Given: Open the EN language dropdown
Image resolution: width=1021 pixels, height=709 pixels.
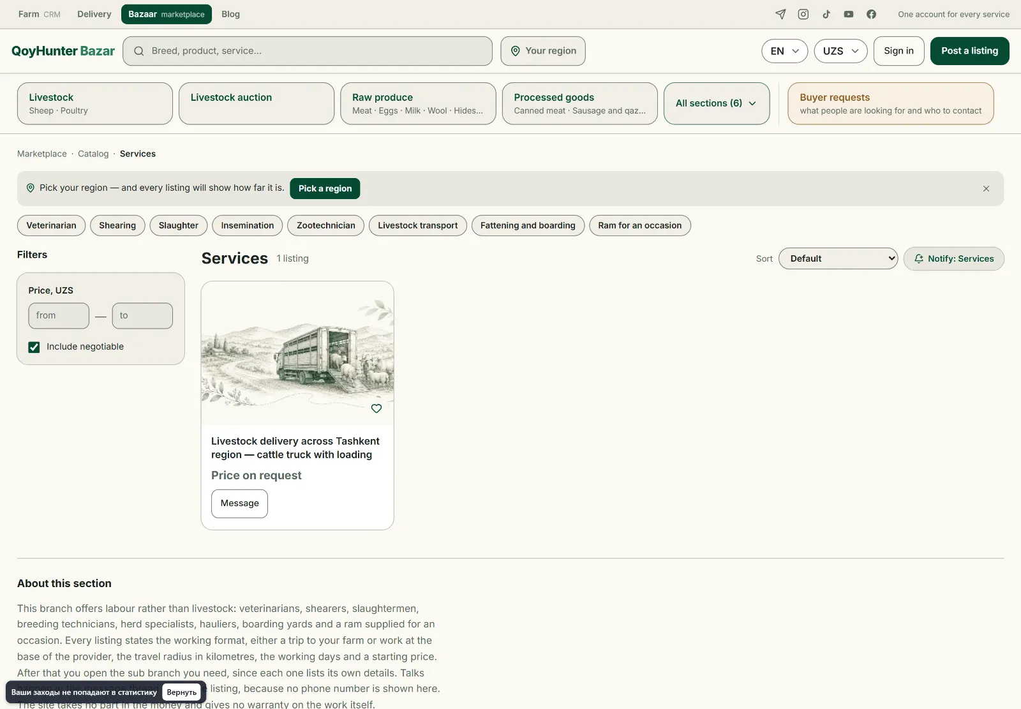Looking at the screenshot, I should (784, 51).
